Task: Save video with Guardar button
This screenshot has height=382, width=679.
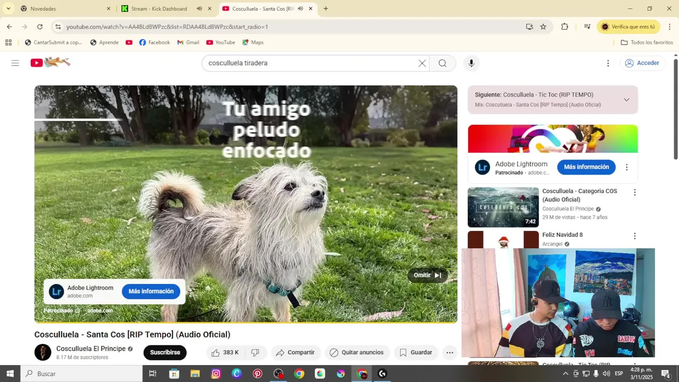Action: [x=415, y=352]
